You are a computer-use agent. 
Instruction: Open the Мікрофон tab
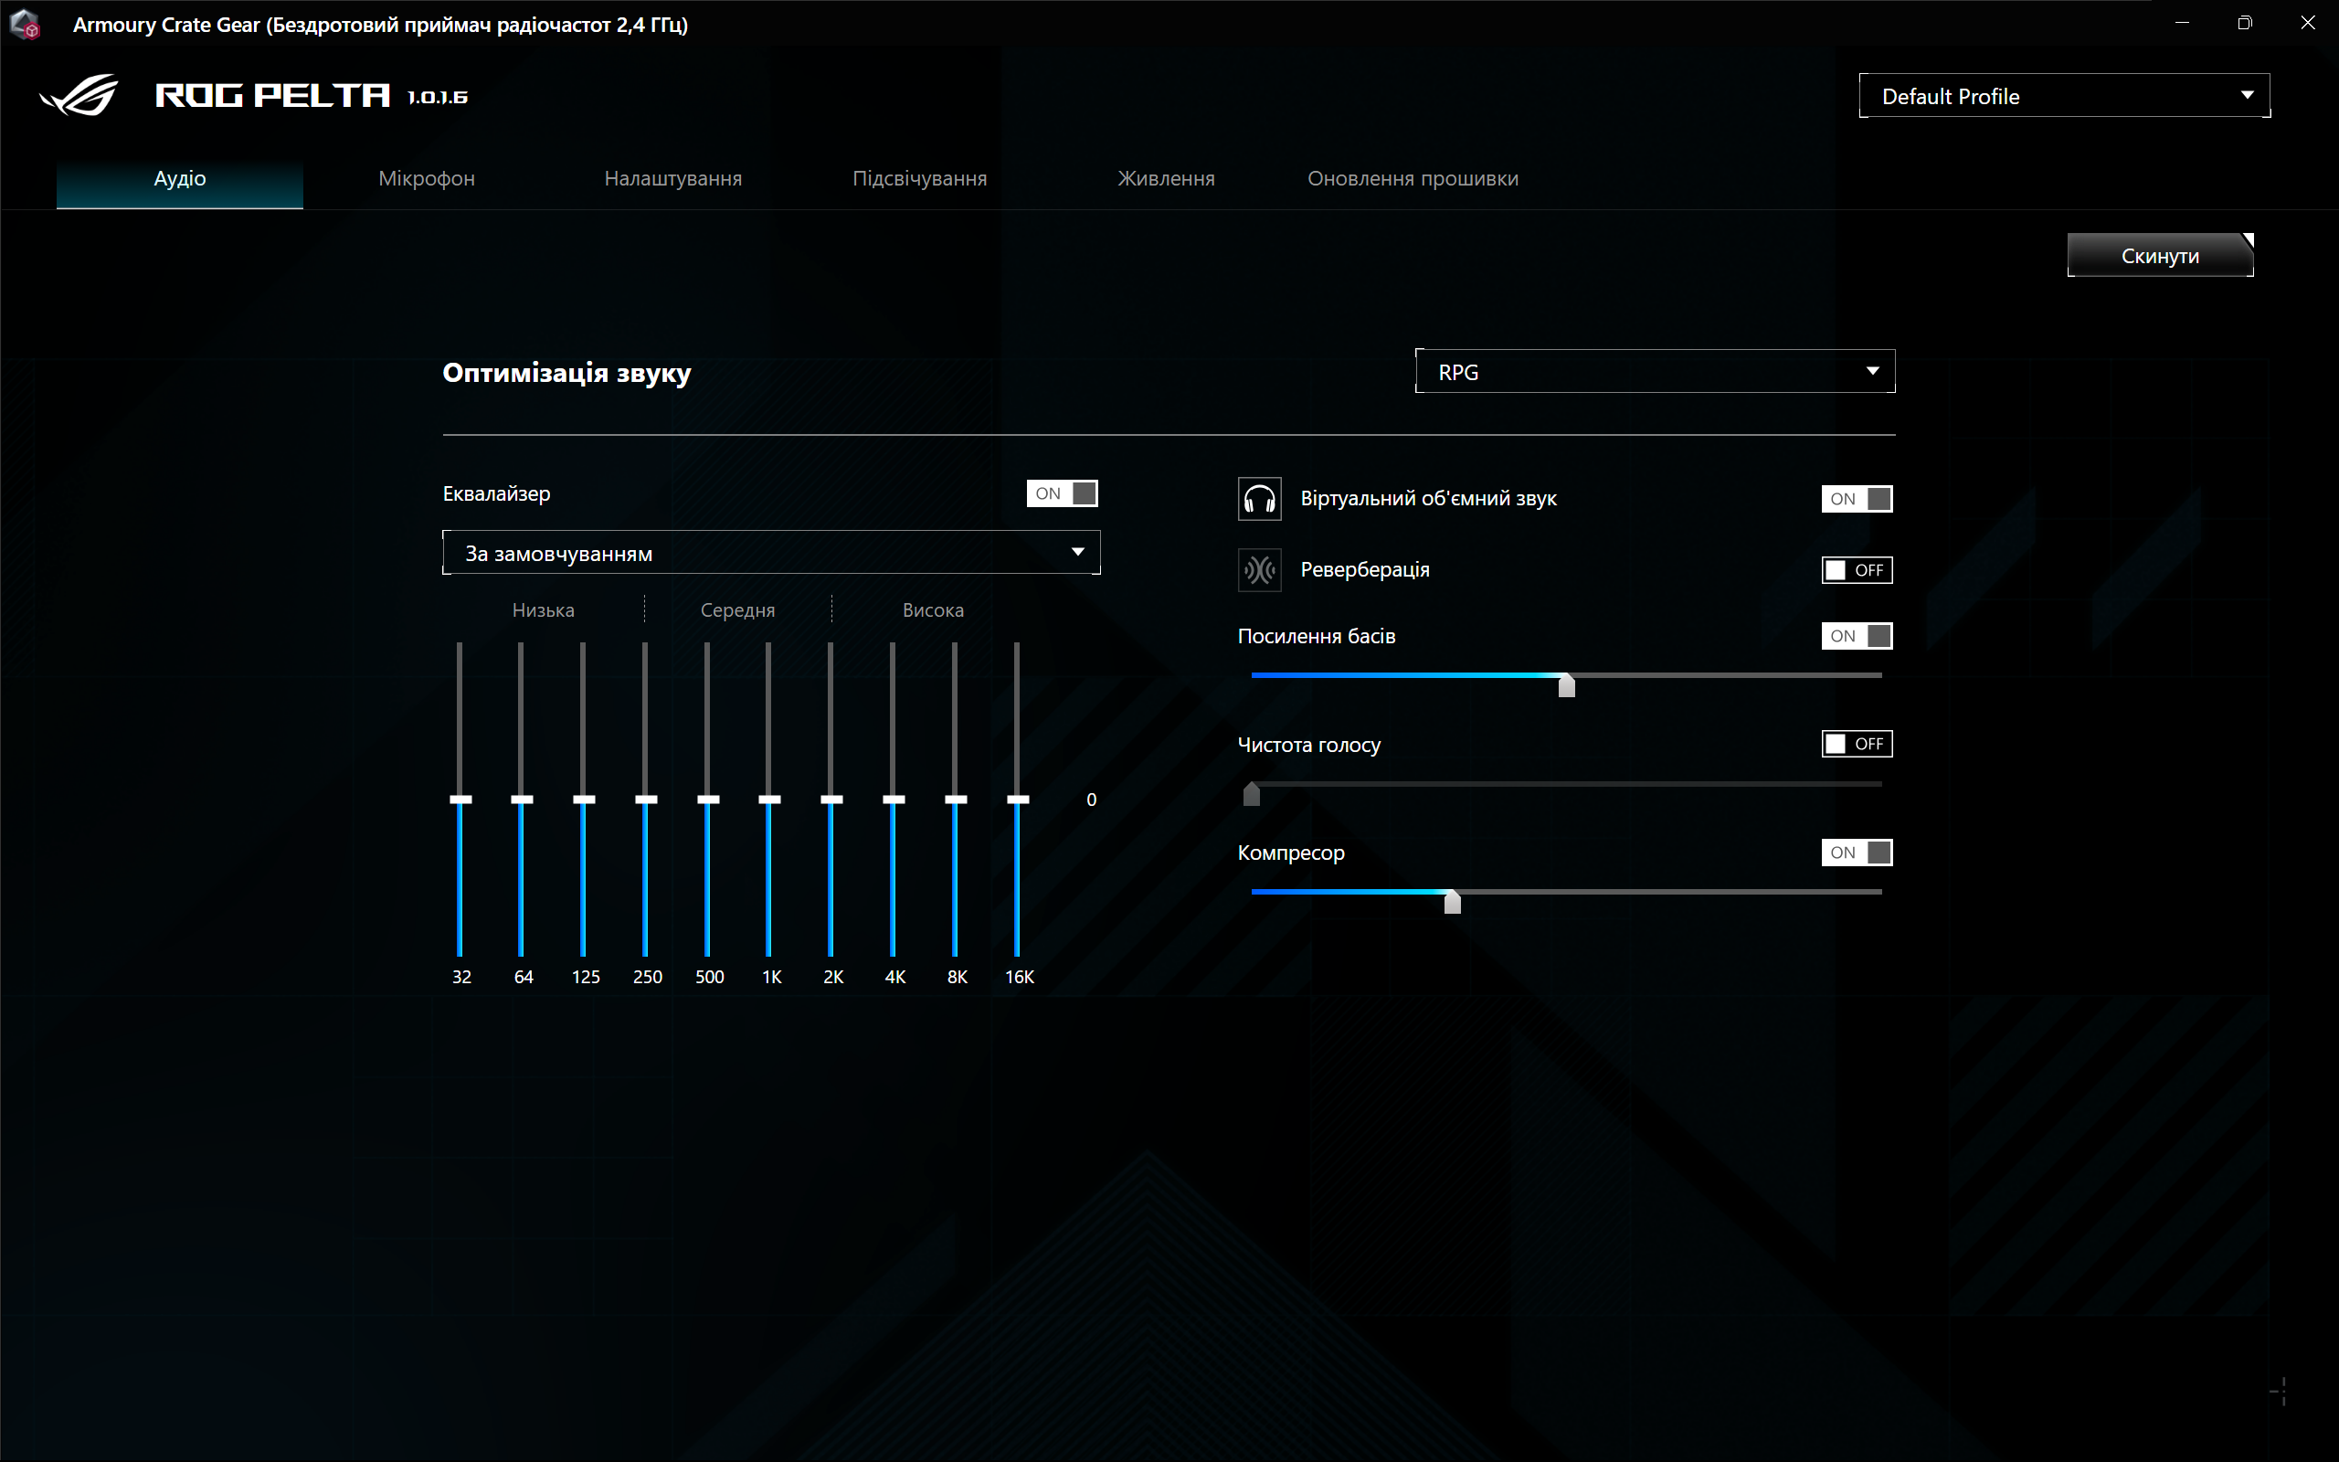[427, 179]
